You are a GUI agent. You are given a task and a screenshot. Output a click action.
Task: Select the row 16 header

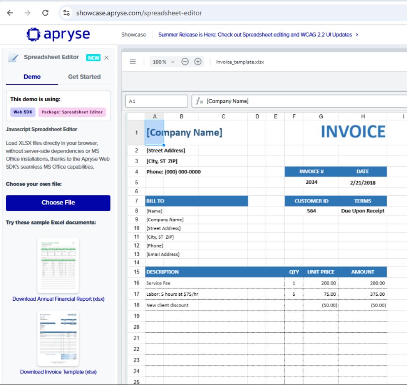click(x=136, y=283)
